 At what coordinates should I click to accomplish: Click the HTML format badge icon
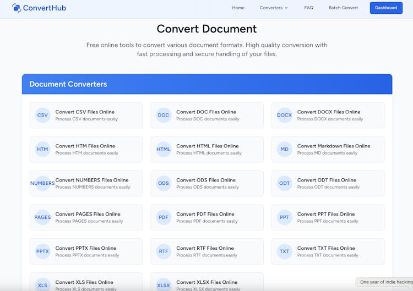[x=164, y=149]
